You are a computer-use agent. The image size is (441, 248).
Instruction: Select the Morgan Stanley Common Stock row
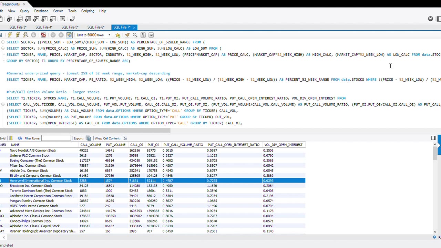[x=152, y=201]
